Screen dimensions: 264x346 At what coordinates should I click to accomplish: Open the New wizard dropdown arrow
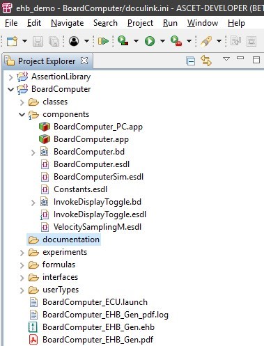[24, 41]
